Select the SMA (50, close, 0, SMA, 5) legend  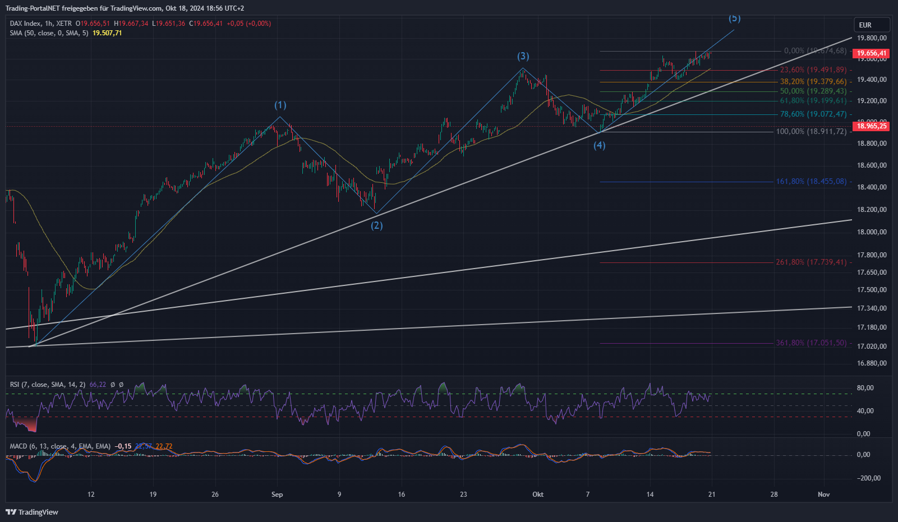(x=49, y=33)
